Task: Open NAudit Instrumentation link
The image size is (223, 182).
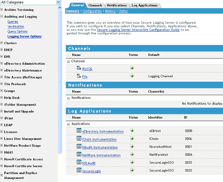Action: [100, 147]
